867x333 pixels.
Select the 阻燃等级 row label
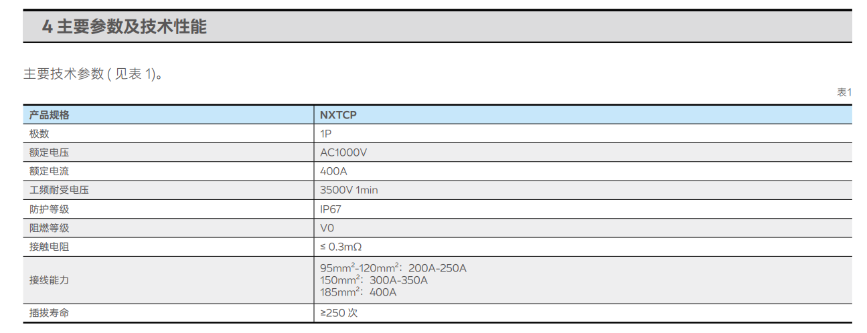click(x=49, y=228)
